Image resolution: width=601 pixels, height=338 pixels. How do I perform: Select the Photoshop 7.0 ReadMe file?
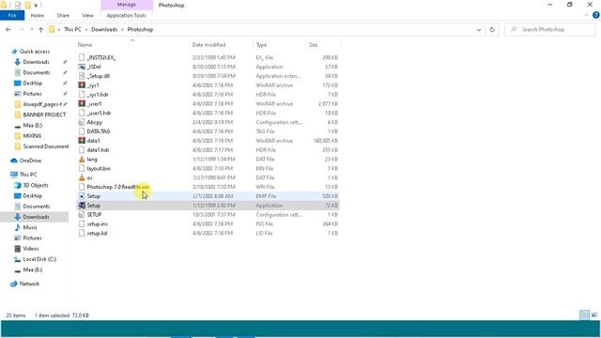click(117, 187)
